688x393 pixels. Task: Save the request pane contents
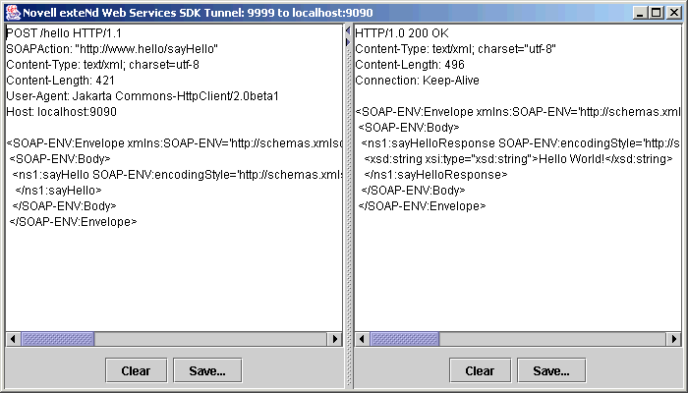207,370
